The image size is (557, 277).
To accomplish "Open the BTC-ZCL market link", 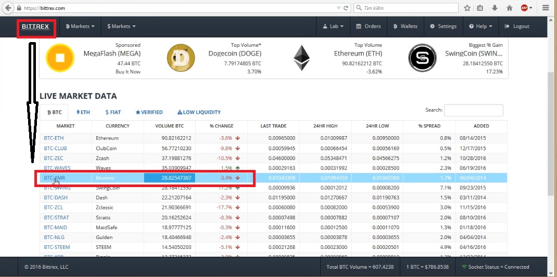I will (53, 207).
